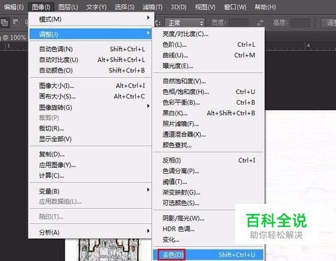Screen dimensions: 336x261
Task: Open 变化 adjustment
Action: click(194, 240)
